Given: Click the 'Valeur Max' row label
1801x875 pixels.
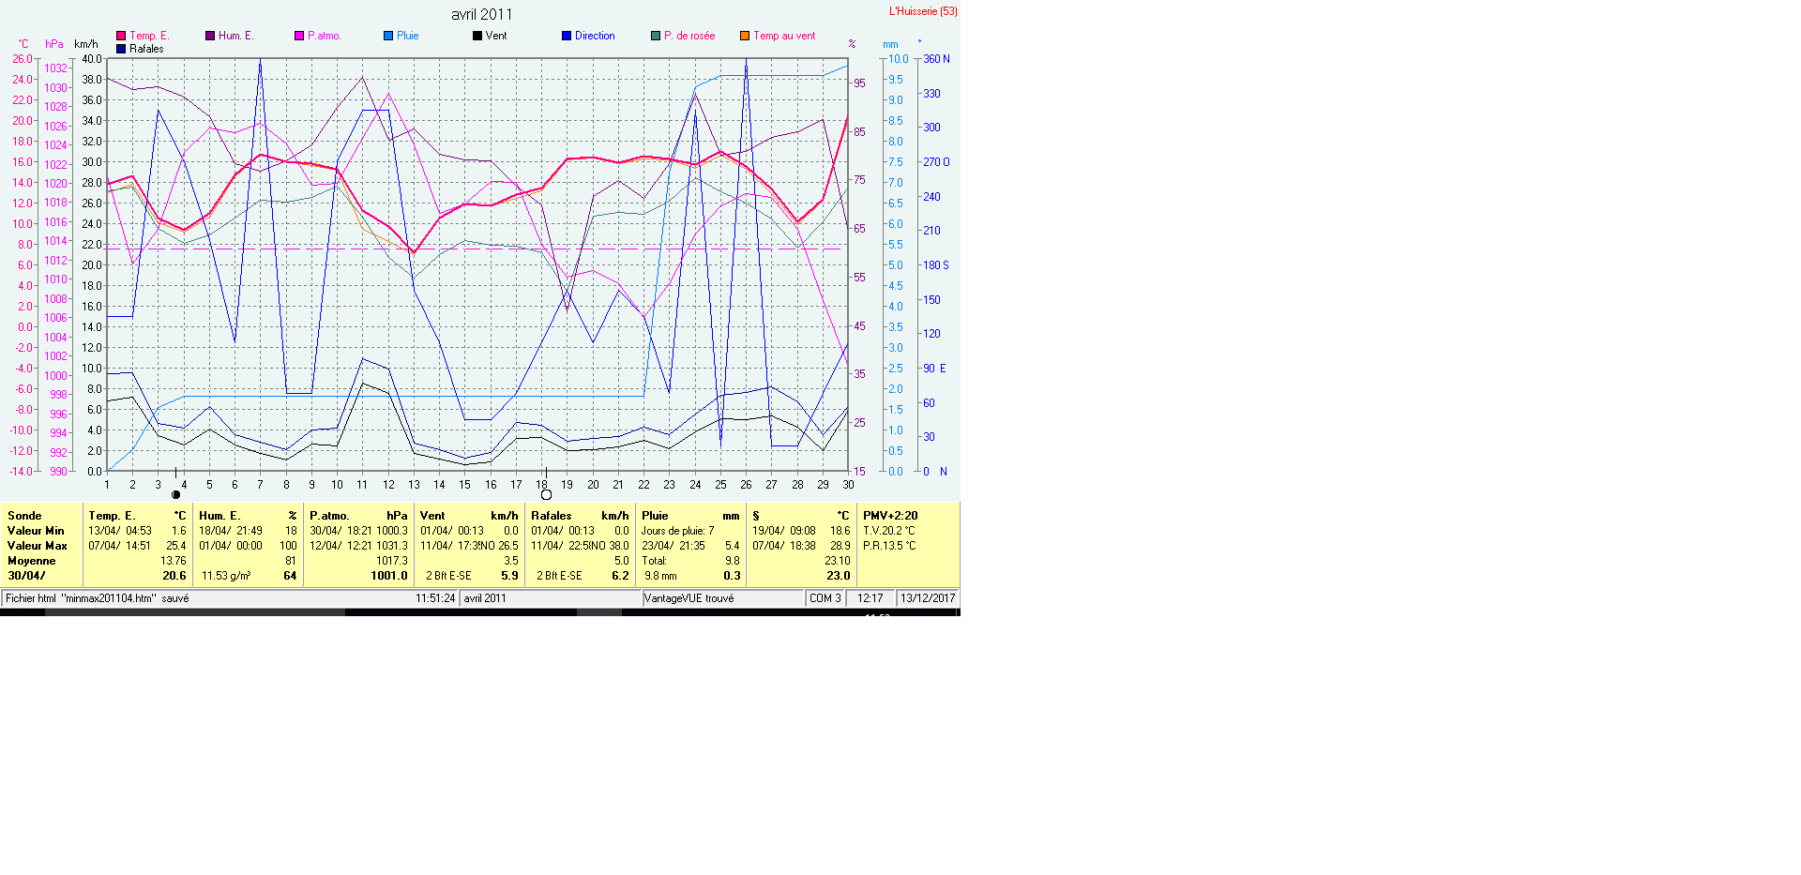Looking at the screenshot, I should [x=38, y=546].
